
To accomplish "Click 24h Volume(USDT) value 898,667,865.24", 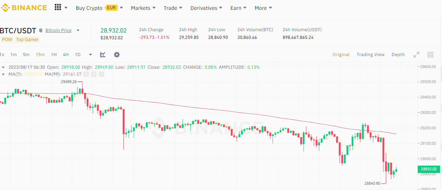I will pos(298,38).
